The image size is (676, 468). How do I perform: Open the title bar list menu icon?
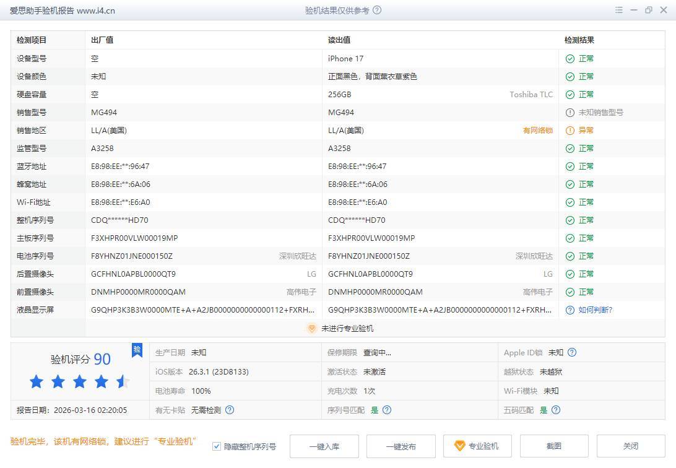[x=619, y=11]
